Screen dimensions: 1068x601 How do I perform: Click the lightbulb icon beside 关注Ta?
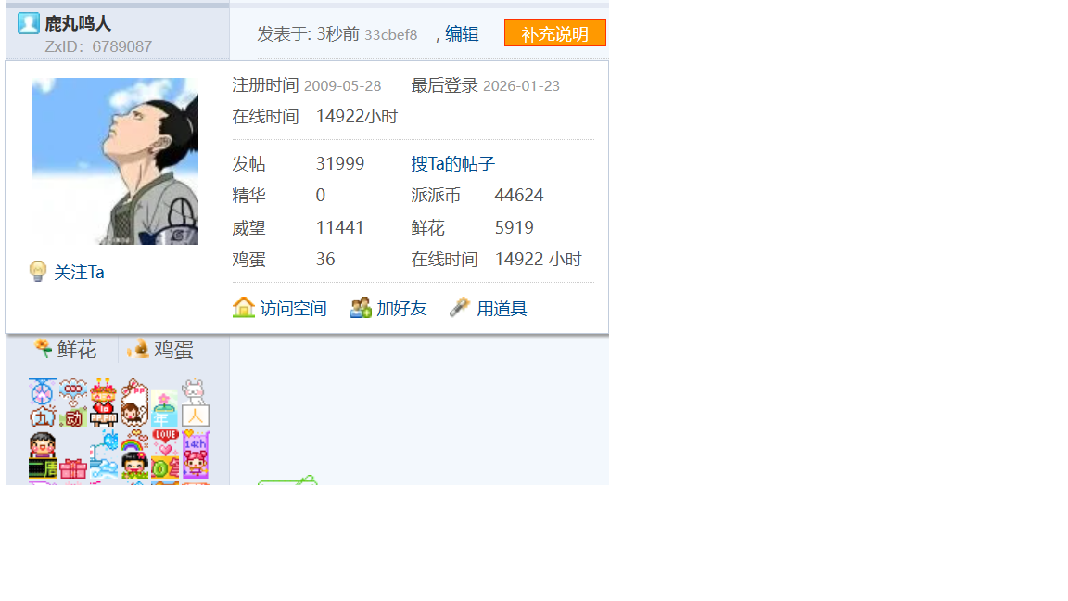pyautogui.click(x=38, y=272)
